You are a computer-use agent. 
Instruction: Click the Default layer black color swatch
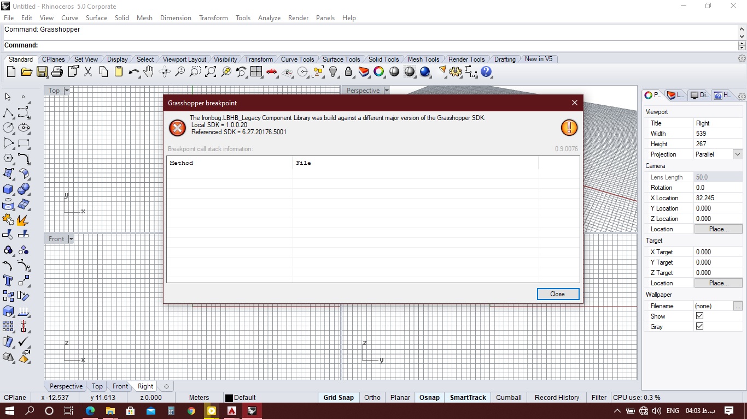(229, 398)
